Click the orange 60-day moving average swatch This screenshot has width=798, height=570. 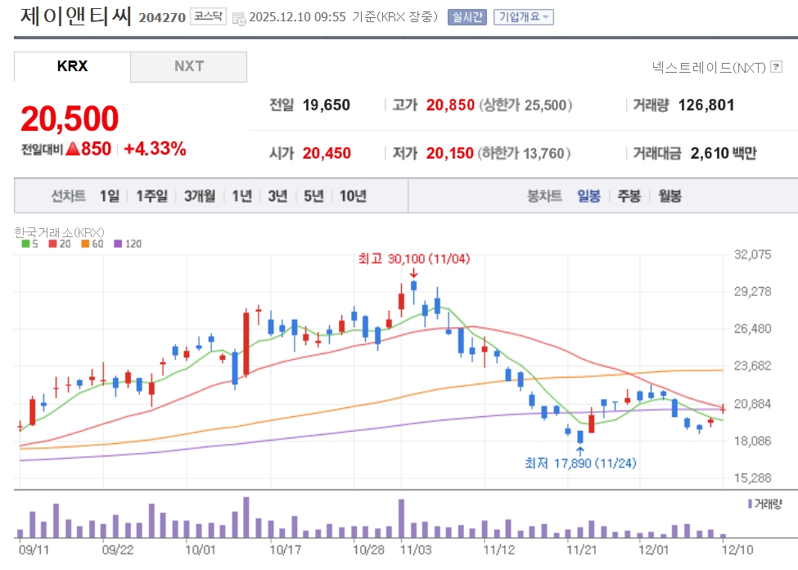85,244
